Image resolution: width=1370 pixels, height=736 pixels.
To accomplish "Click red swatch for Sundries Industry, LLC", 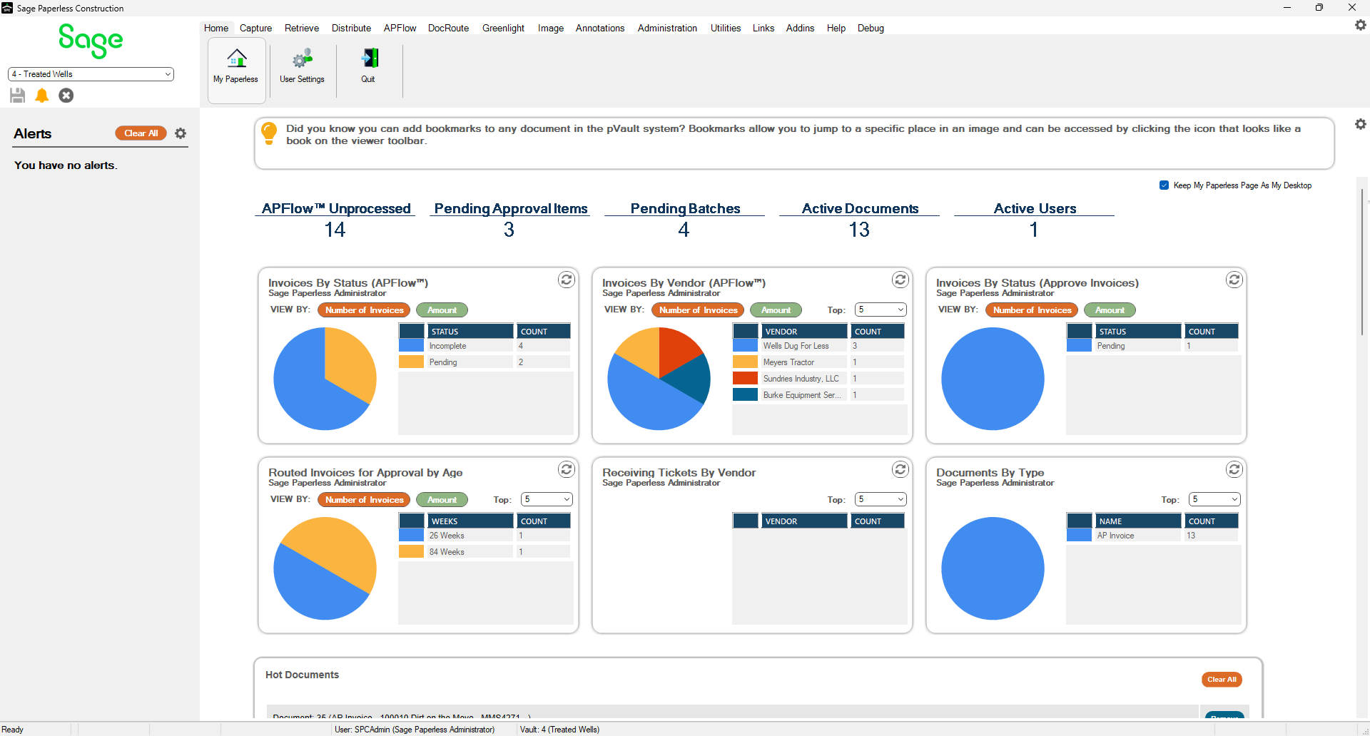I will (746, 379).
